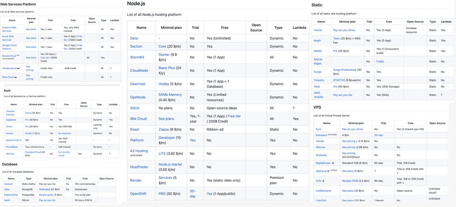Click the IBM Cloud link
The image size is (456, 207).
(x=138, y=119)
